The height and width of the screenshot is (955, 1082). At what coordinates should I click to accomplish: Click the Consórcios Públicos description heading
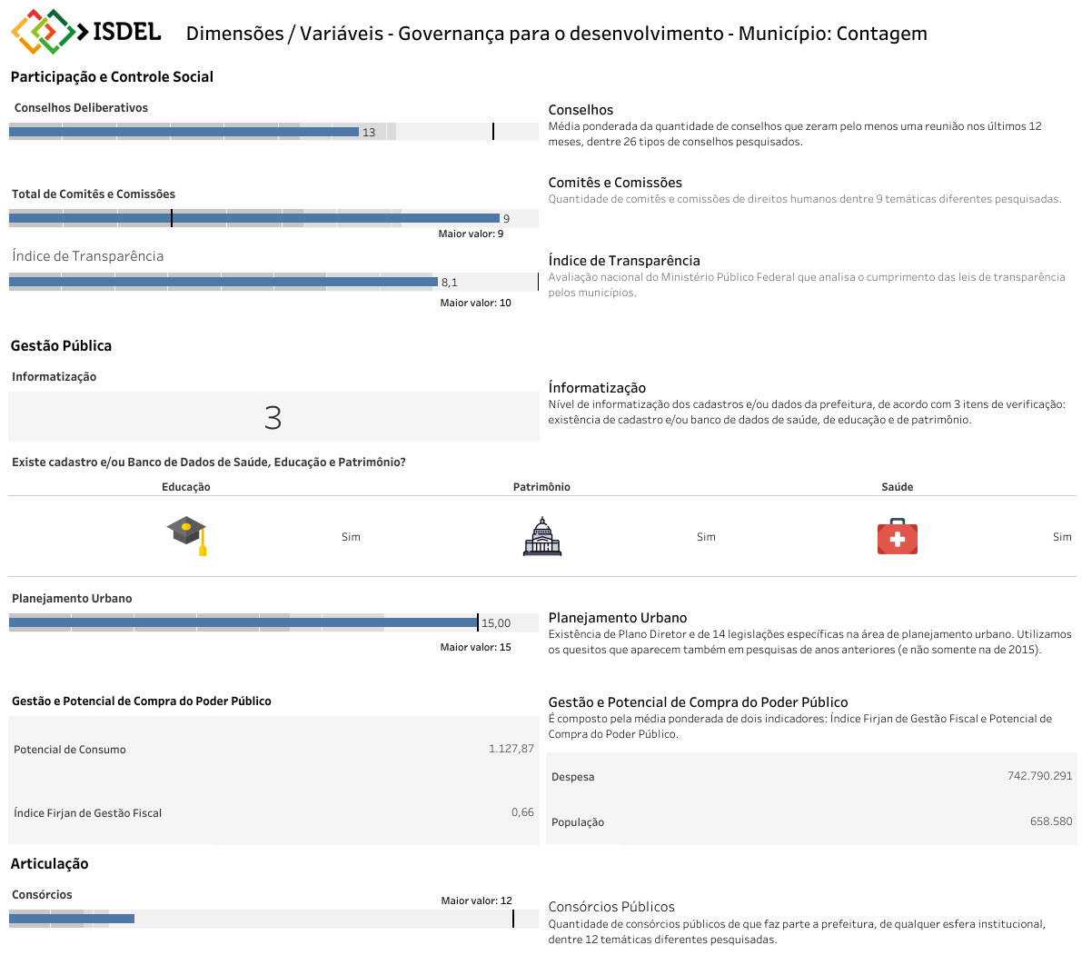pos(611,907)
